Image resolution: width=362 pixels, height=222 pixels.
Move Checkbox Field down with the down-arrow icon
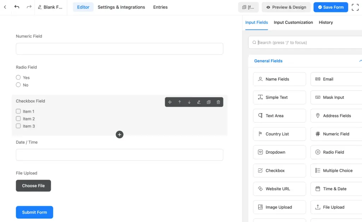pyautogui.click(x=189, y=102)
